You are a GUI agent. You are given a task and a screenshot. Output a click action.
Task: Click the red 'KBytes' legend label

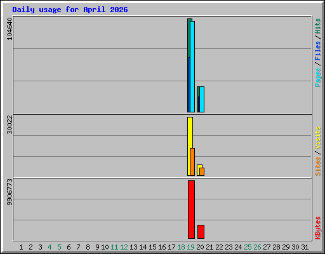318,228
